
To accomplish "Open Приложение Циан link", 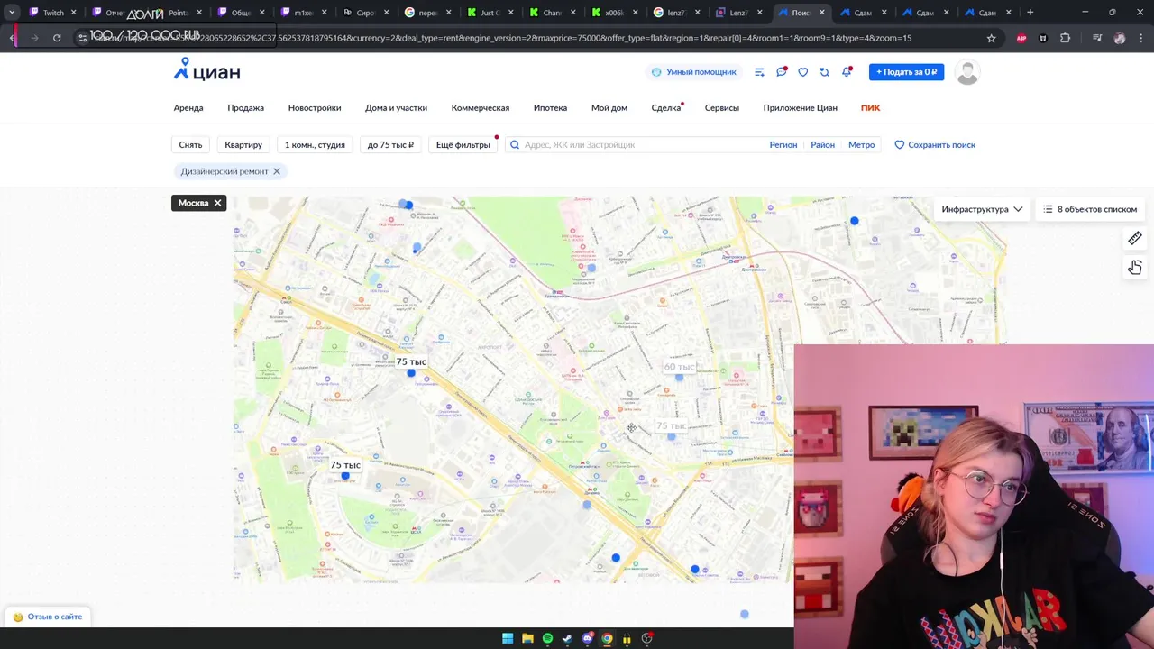I will 801,107.
